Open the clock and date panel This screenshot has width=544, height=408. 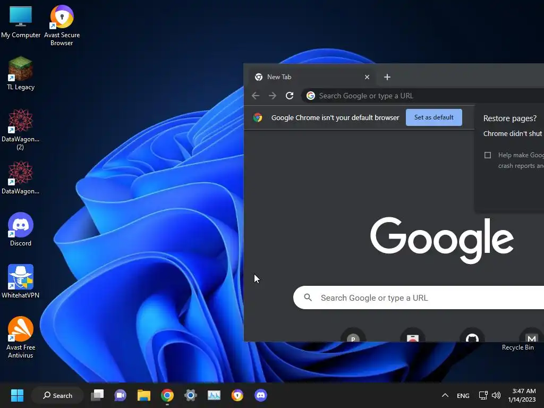click(522, 395)
